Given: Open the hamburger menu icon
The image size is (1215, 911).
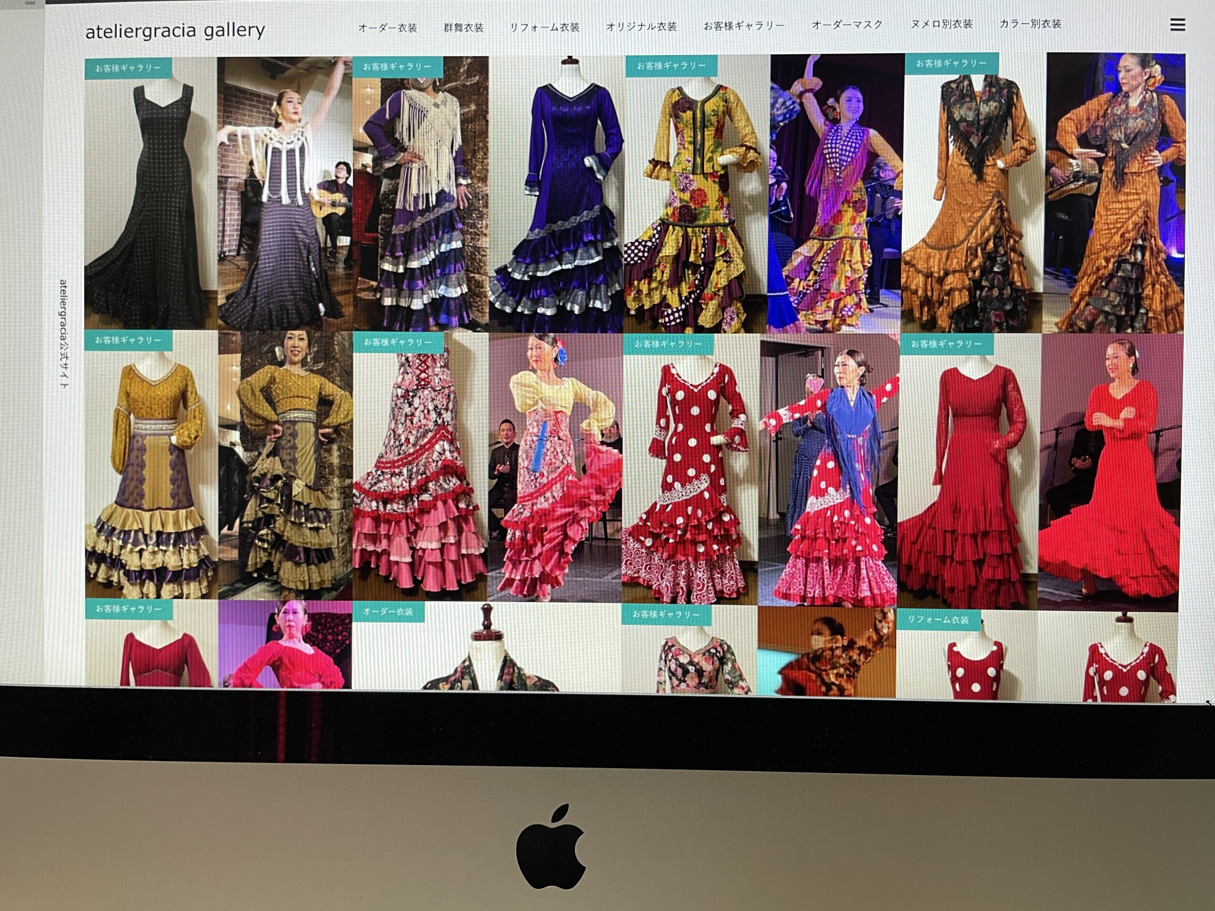Looking at the screenshot, I should [x=1177, y=25].
